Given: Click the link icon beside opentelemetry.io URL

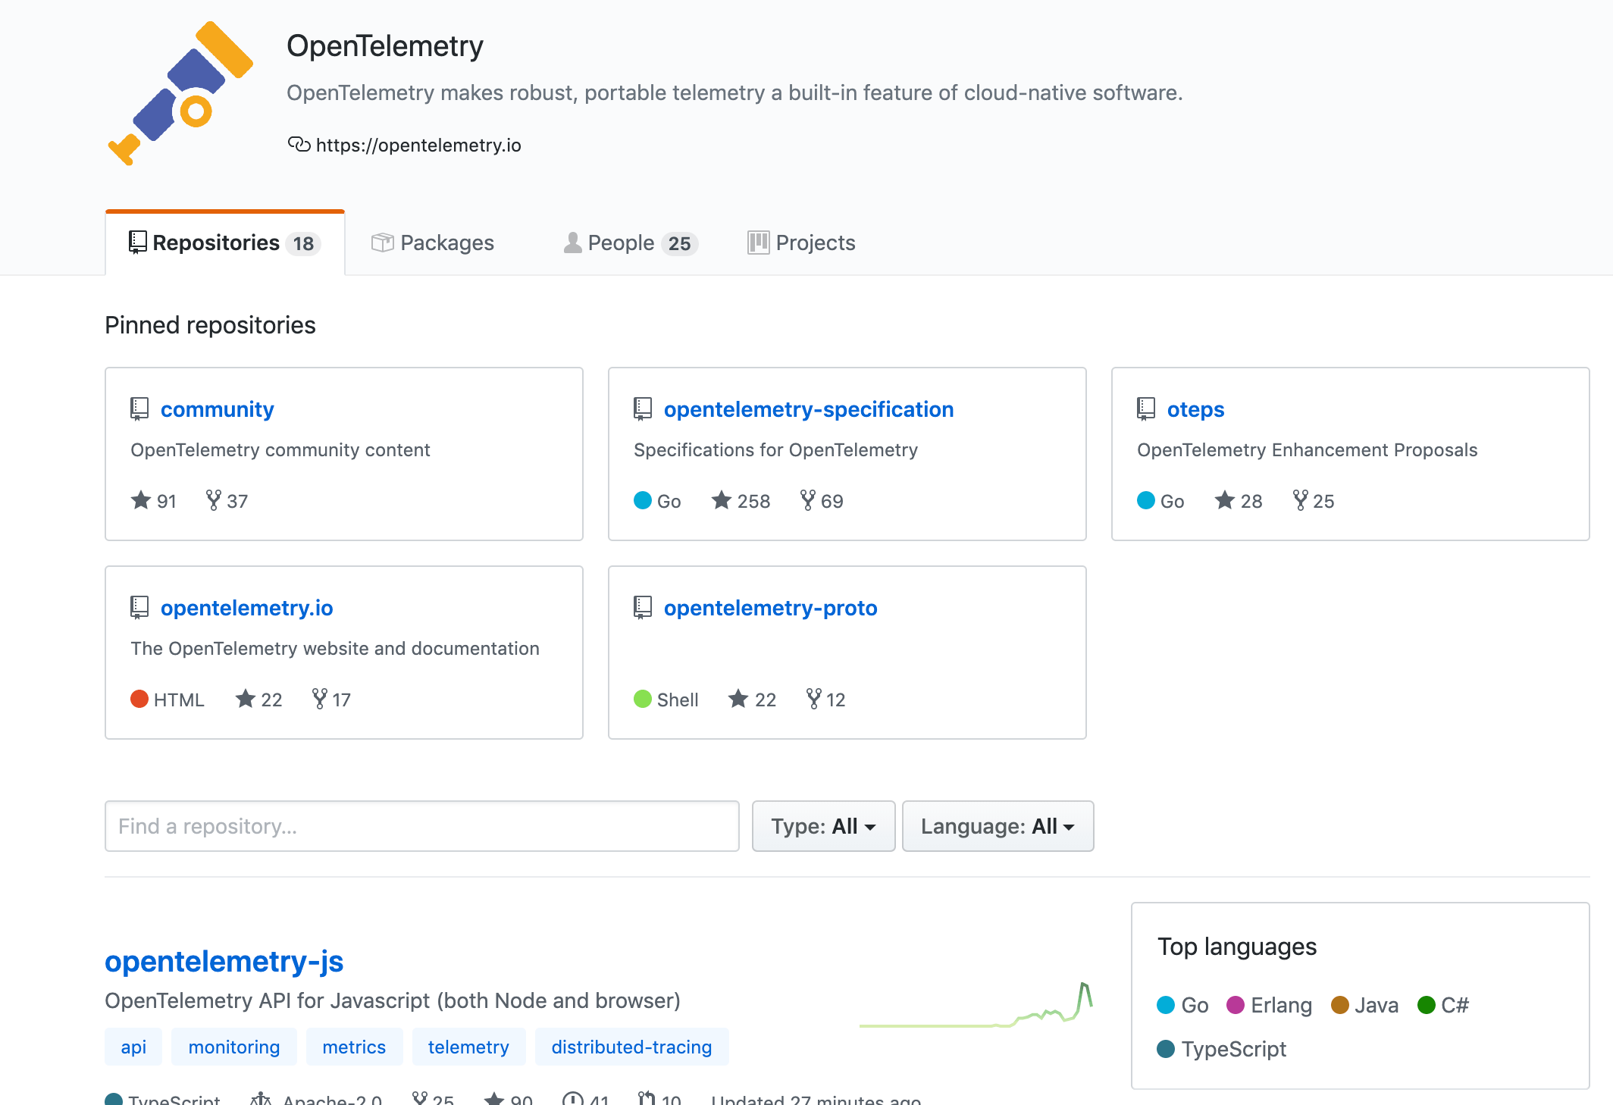Looking at the screenshot, I should tap(299, 144).
